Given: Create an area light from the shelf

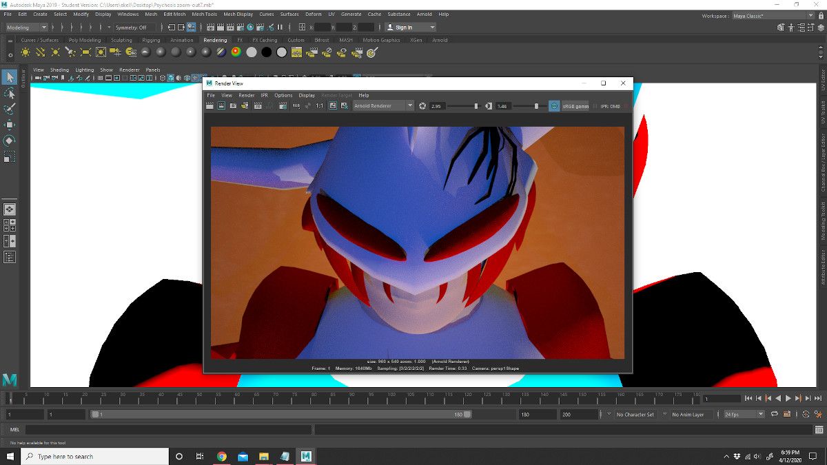Looking at the screenshot, I should (85, 52).
